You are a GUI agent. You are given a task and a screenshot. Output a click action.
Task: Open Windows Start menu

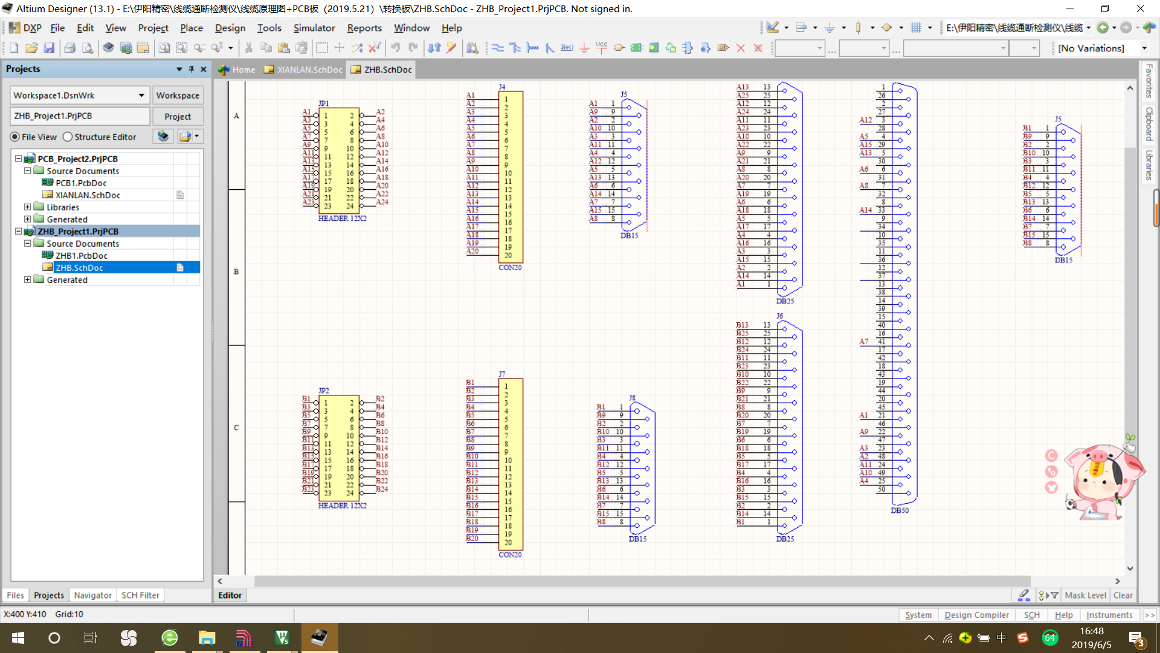coord(18,638)
